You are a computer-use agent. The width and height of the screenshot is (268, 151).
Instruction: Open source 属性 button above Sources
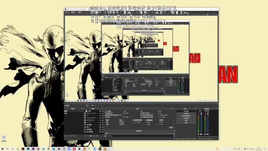[88, 106]
